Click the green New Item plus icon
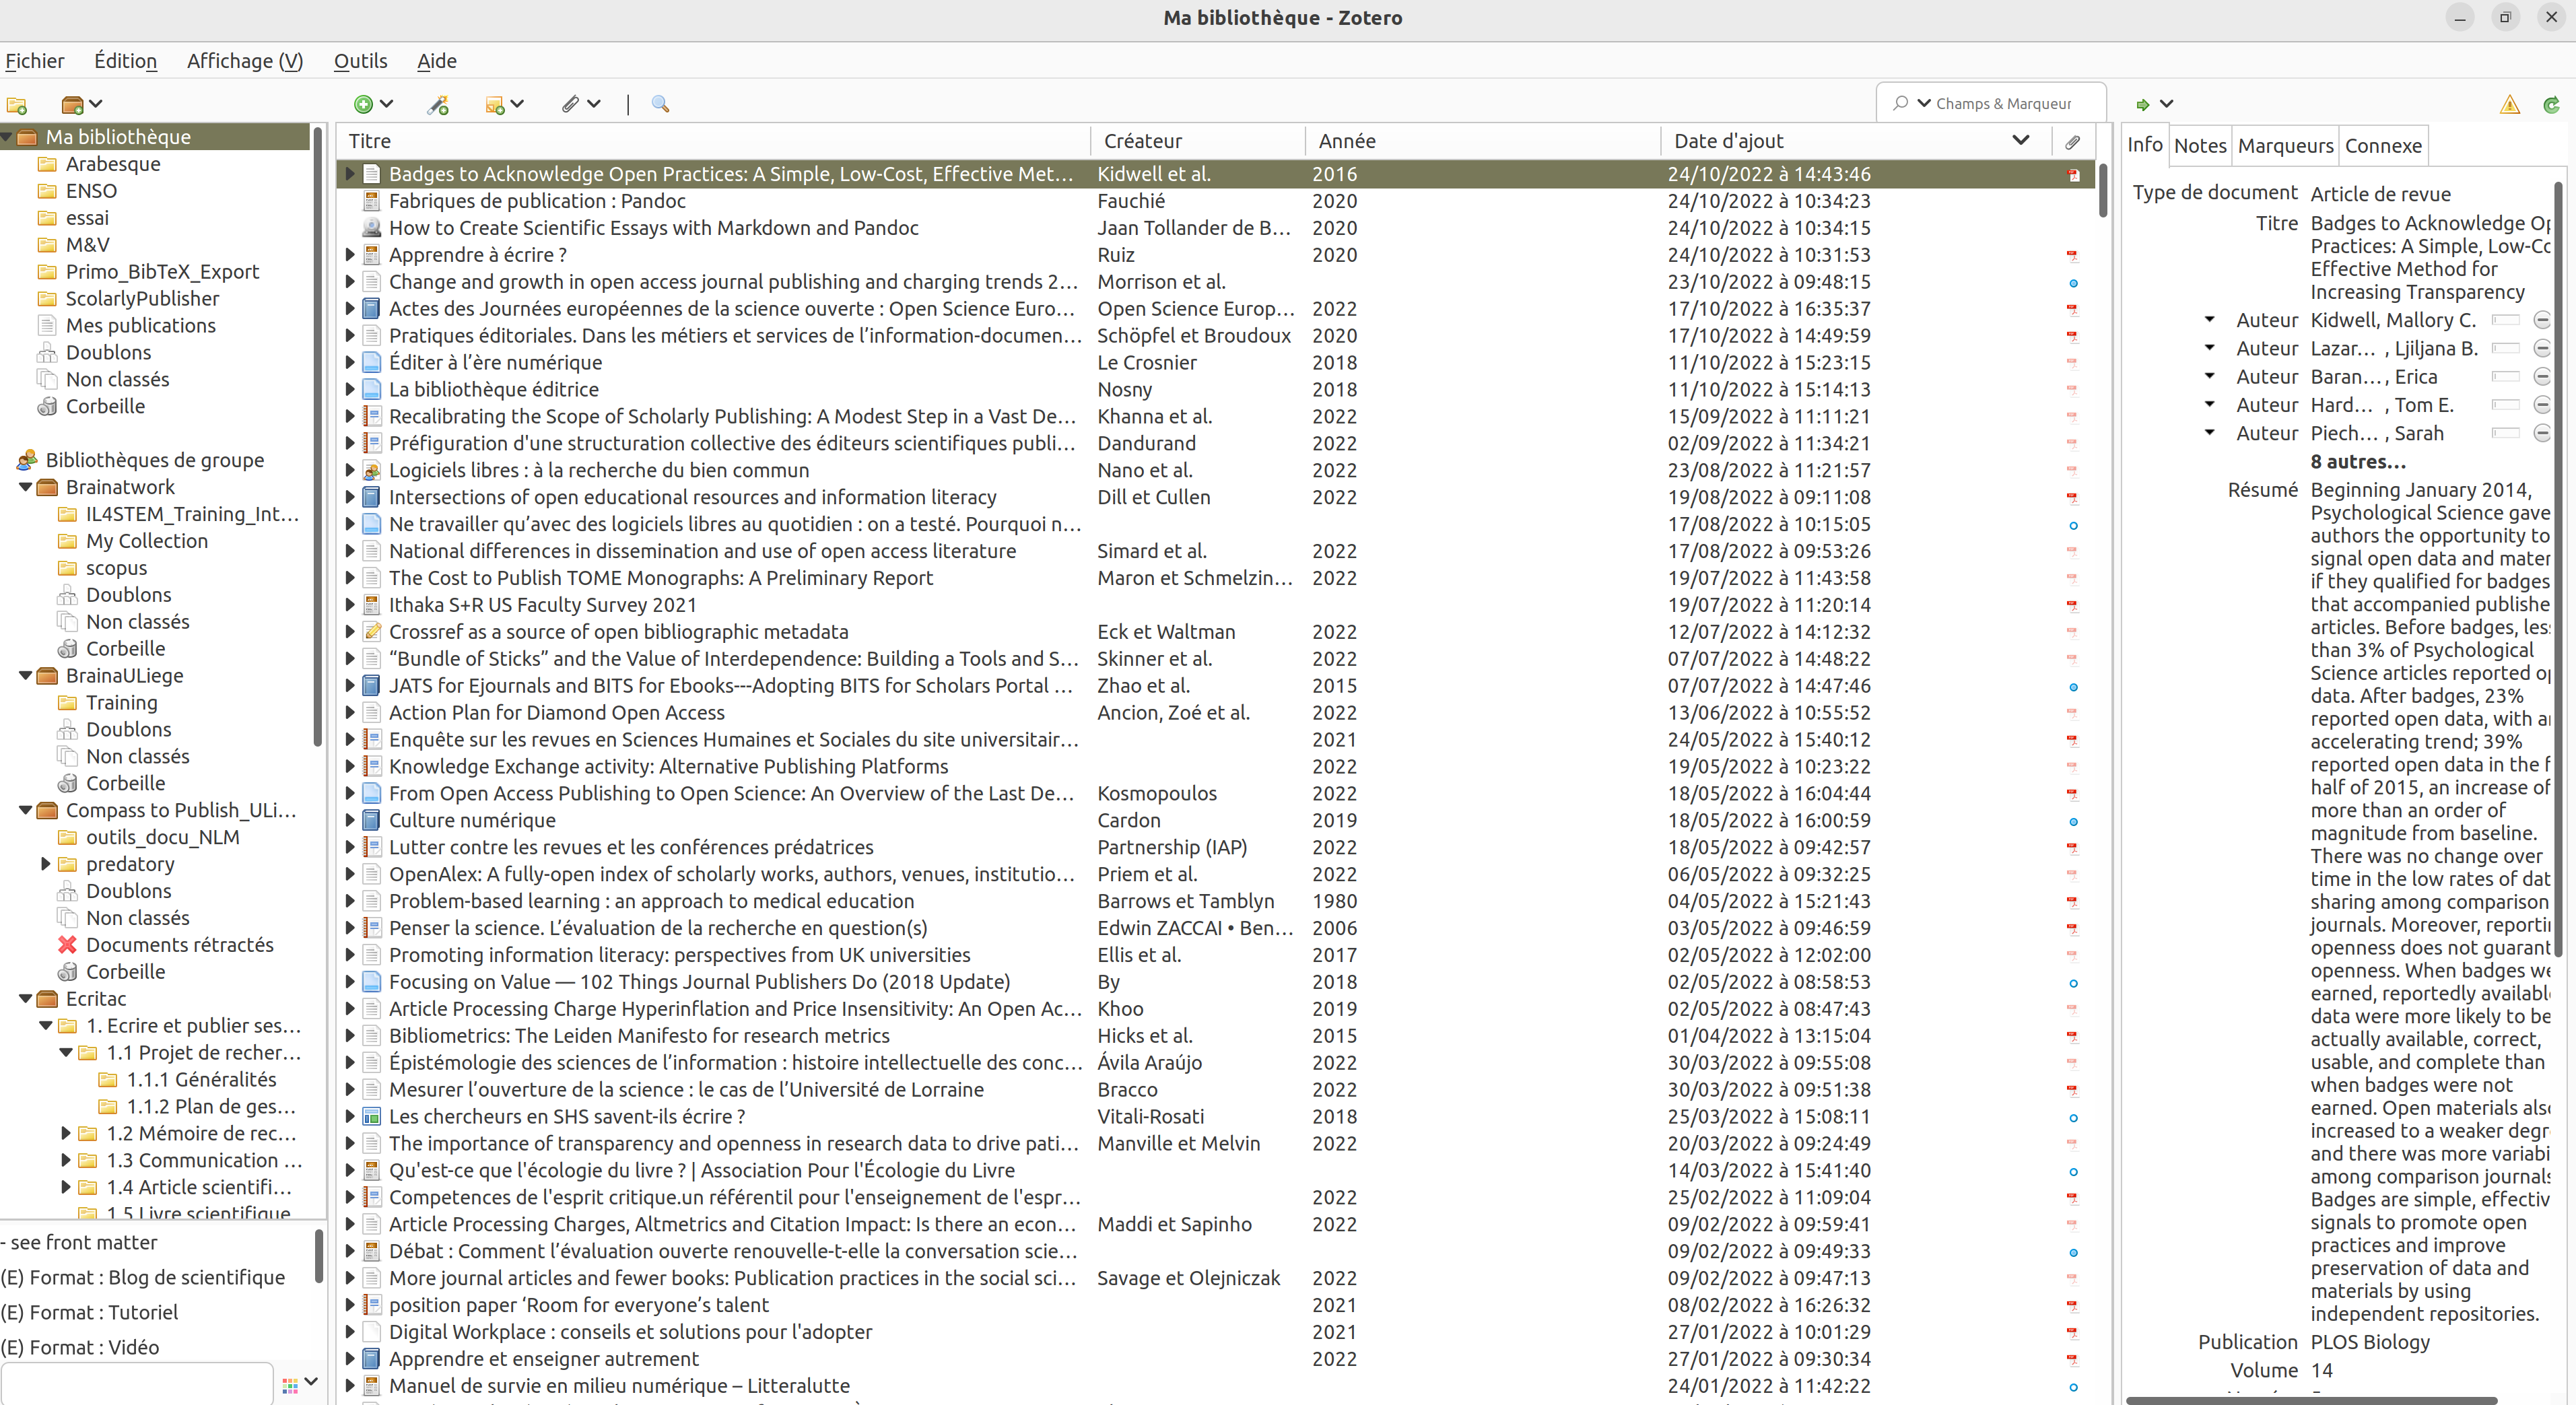This screenshot has width=2576, height=1405. coord(363,104)
